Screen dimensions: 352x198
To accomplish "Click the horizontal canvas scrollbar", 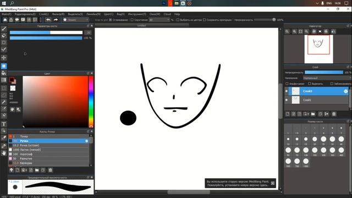I will pos(189,192).
